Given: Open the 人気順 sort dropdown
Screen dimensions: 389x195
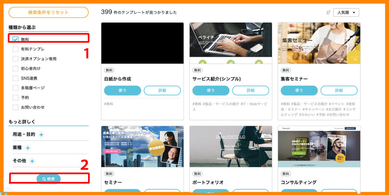Looking at the screenshot, I should pyautogui.click(x=346, y=13).
